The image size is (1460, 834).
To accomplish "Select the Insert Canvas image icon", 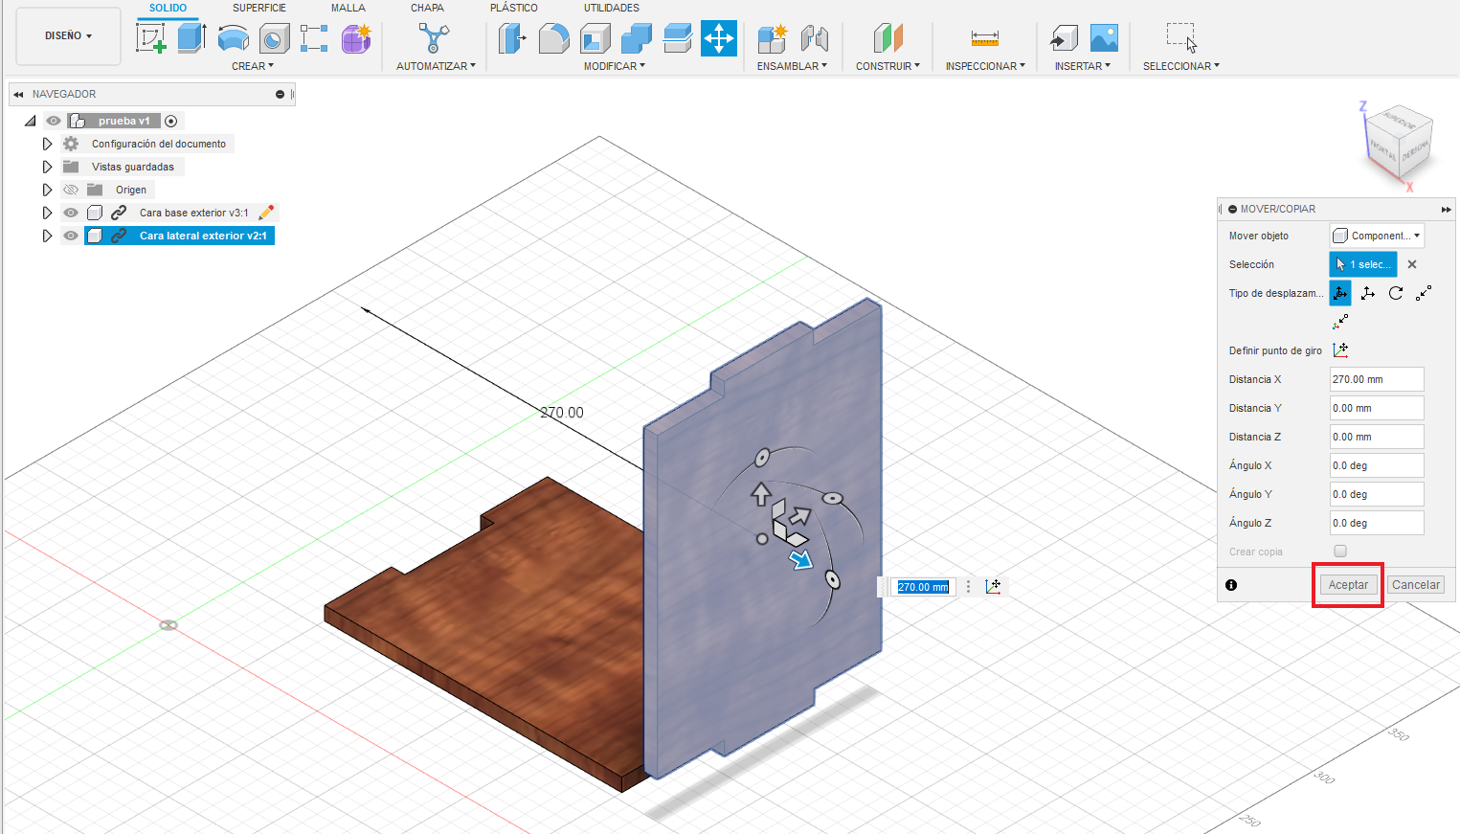I will [x=1104, y=38].
